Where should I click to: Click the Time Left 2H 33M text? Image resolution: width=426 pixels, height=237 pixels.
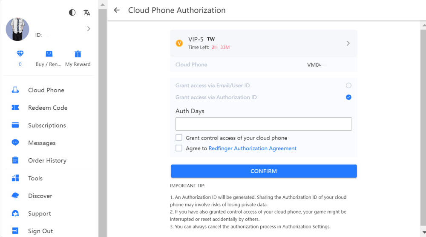(x=209, y=47)
